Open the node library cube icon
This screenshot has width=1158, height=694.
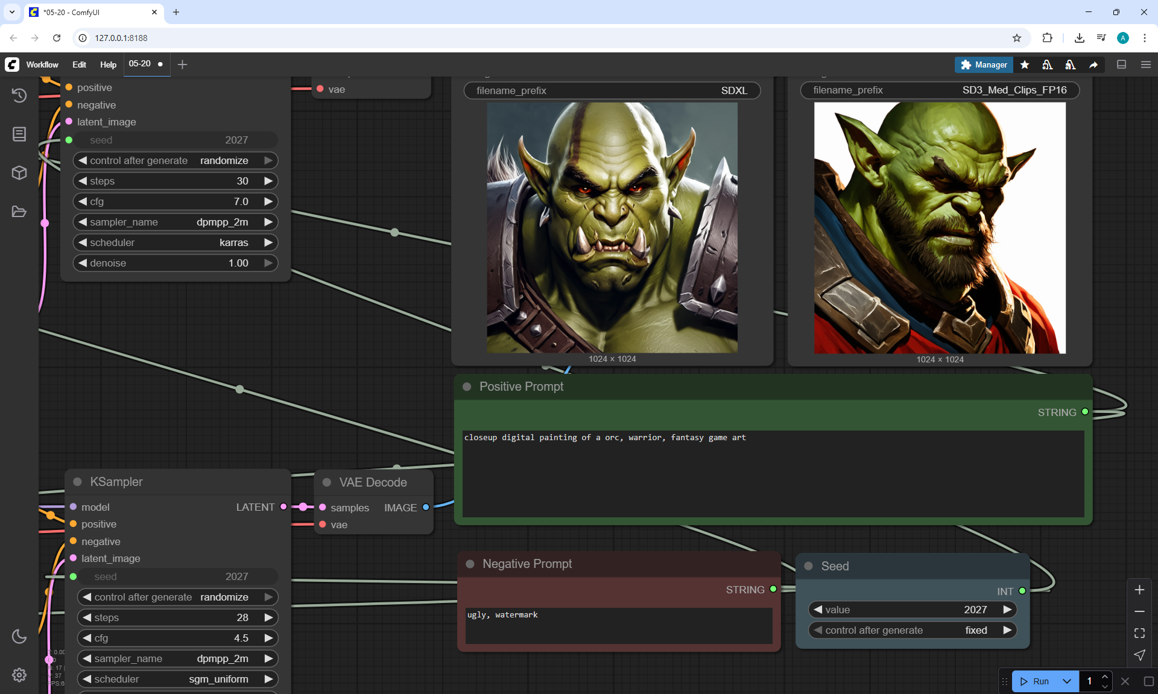[x=19, y=173]
